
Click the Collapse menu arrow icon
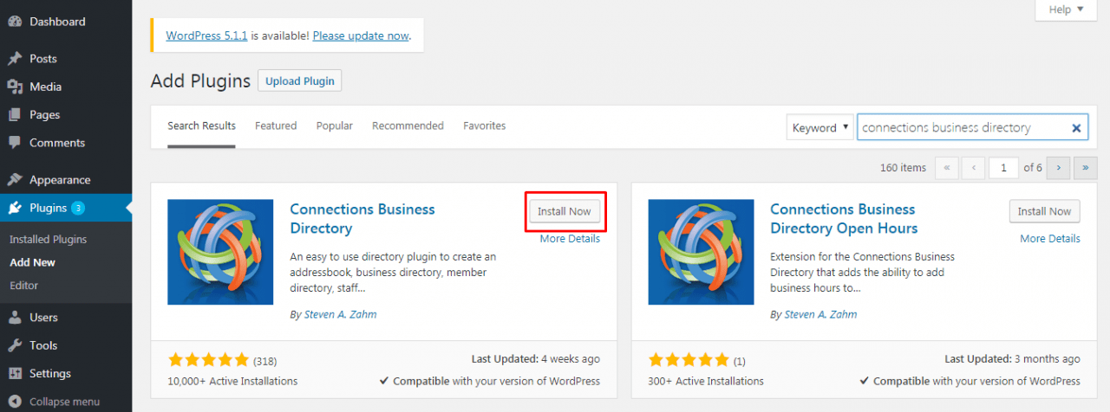coord(15,402)
